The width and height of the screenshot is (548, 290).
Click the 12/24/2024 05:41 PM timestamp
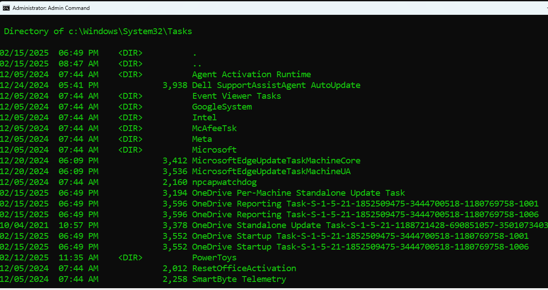(49, 85)
